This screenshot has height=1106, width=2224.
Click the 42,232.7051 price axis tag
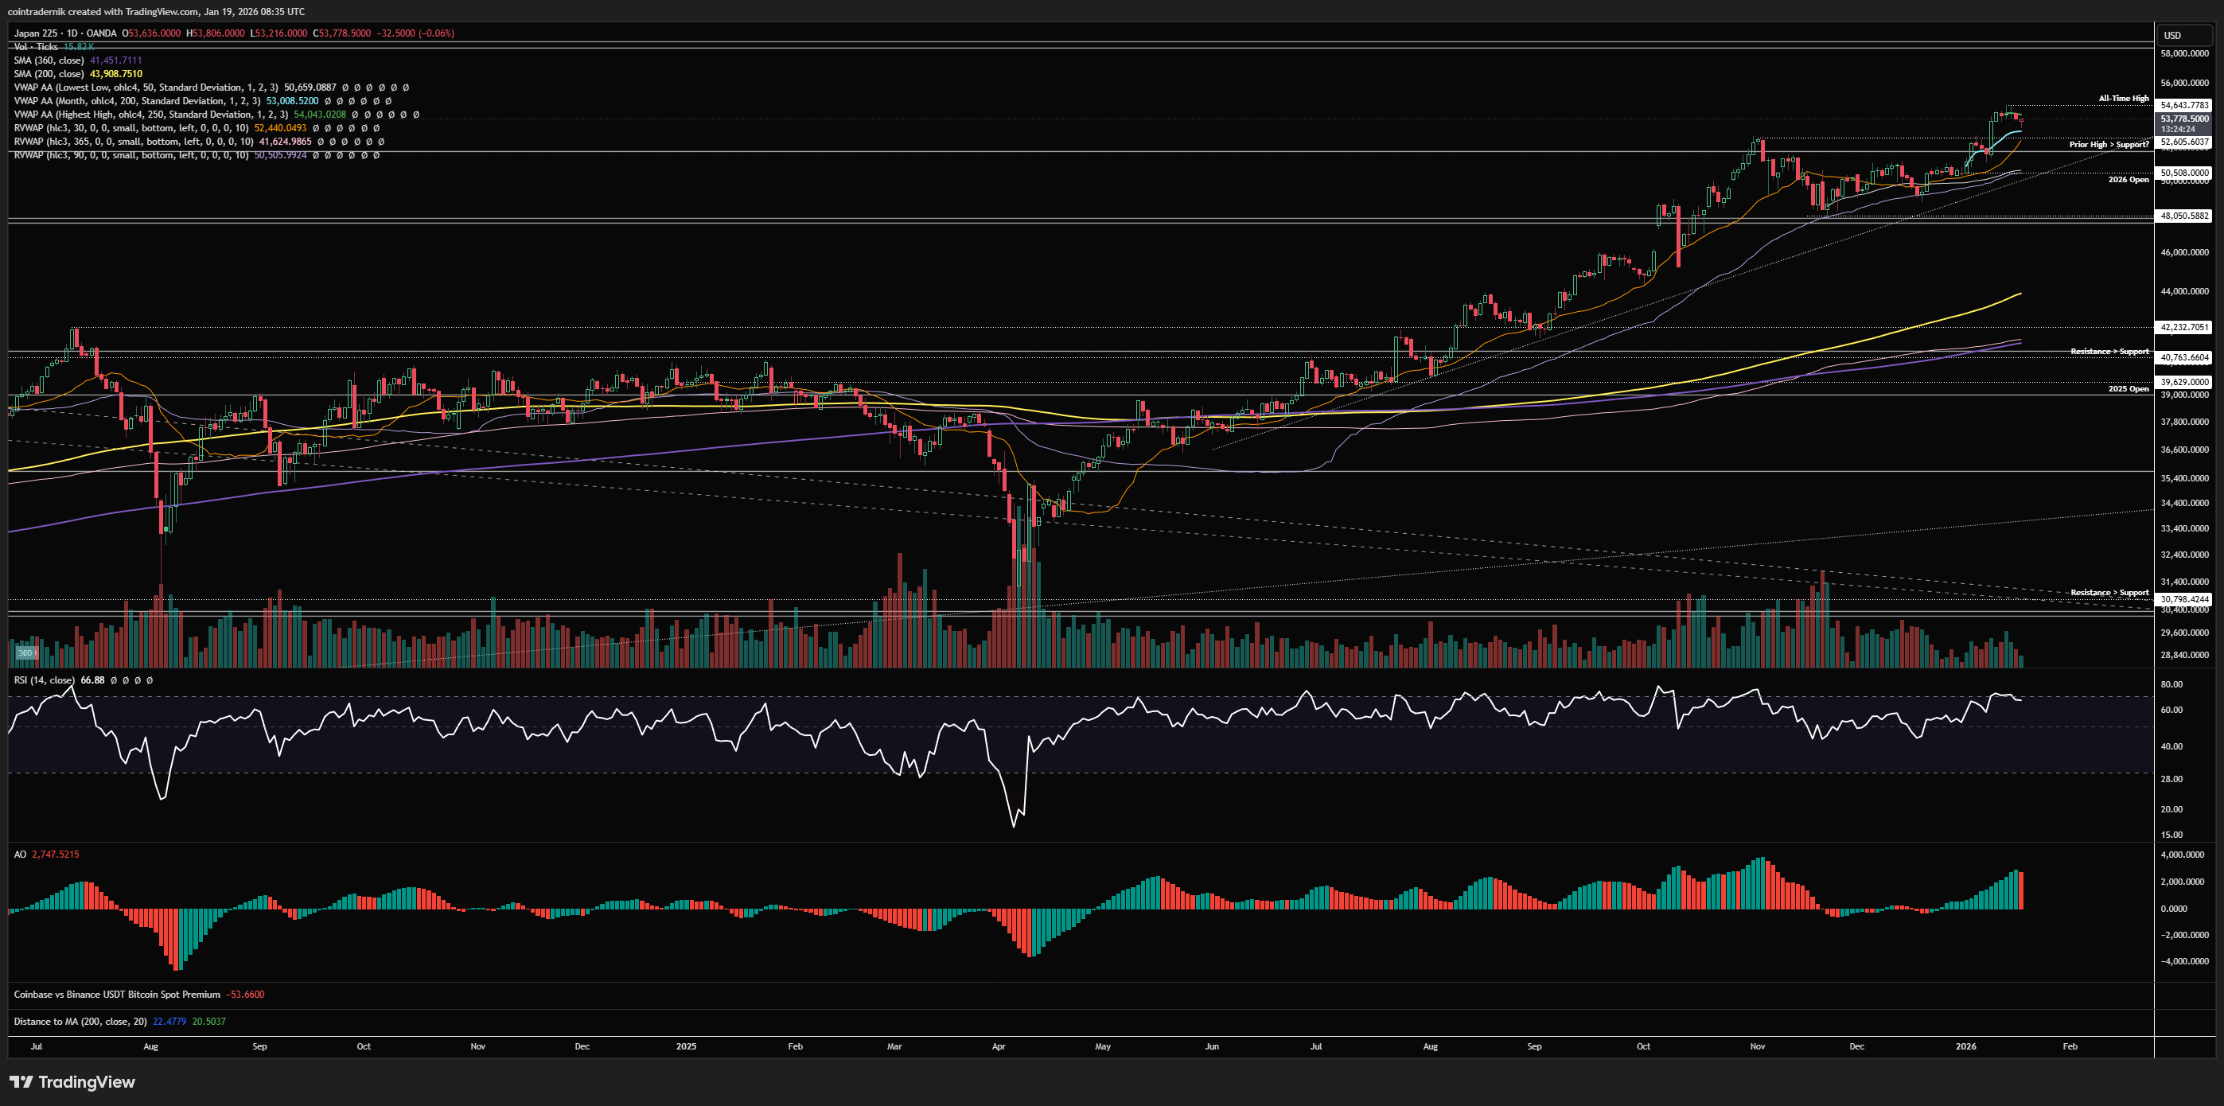2184,327
